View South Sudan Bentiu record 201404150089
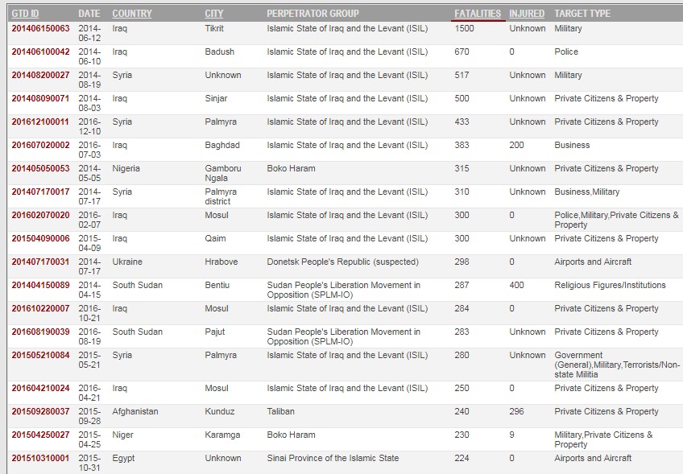This screenshot has height=474, width=683. click(x=40, y=286)
